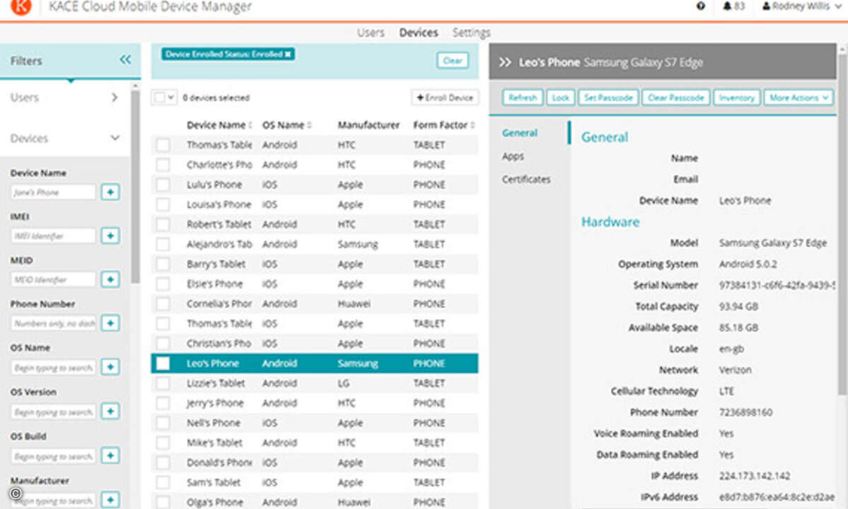848x509 pixels.
Task: Add the Phone Number filter plus button
Action: pyautogui.click(x=110, y=323)
